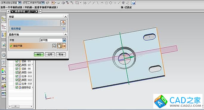
Task: Click the 应用 button
Action: 50,54
